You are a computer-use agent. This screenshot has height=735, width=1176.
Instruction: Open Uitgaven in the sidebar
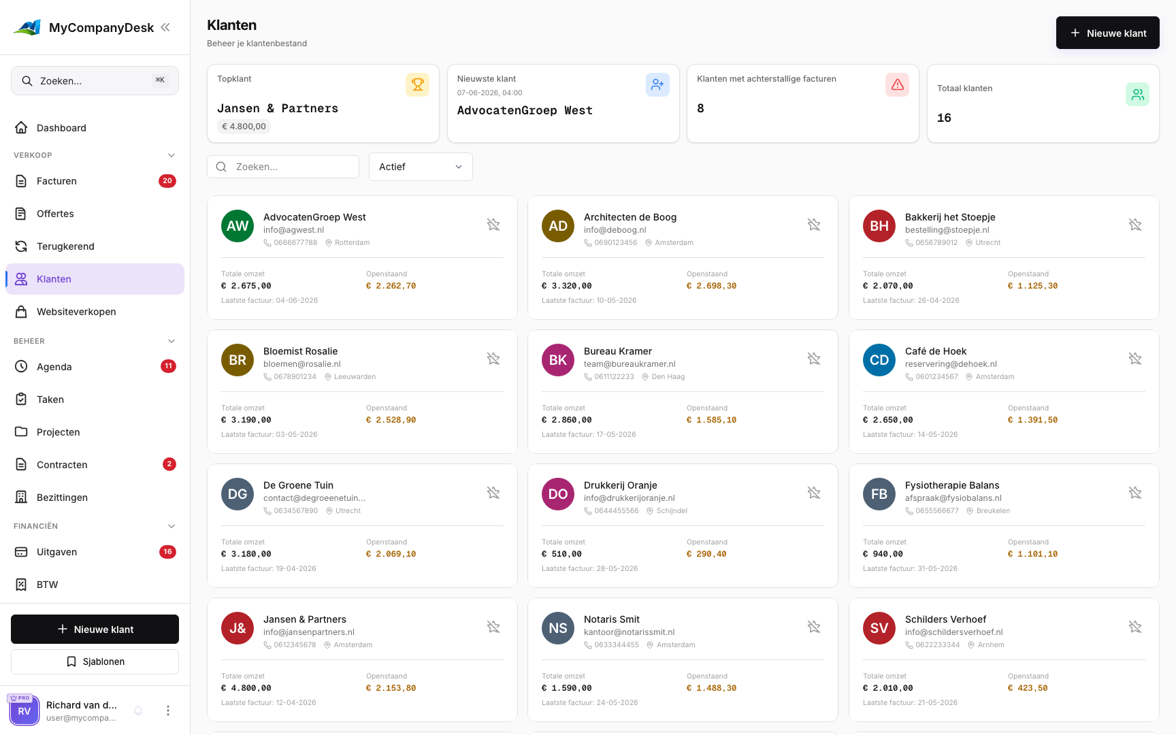95,552
